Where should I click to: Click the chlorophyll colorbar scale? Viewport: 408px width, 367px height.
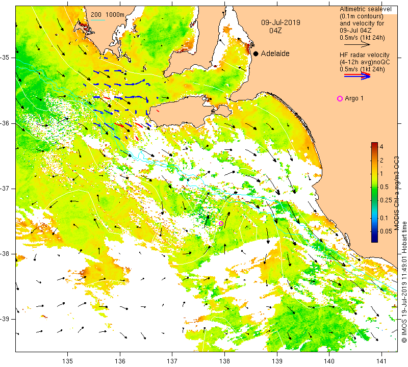374,192
